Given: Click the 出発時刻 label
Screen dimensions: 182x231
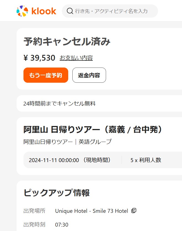Looking at the screenshot, I should click(x=34, y=225).
